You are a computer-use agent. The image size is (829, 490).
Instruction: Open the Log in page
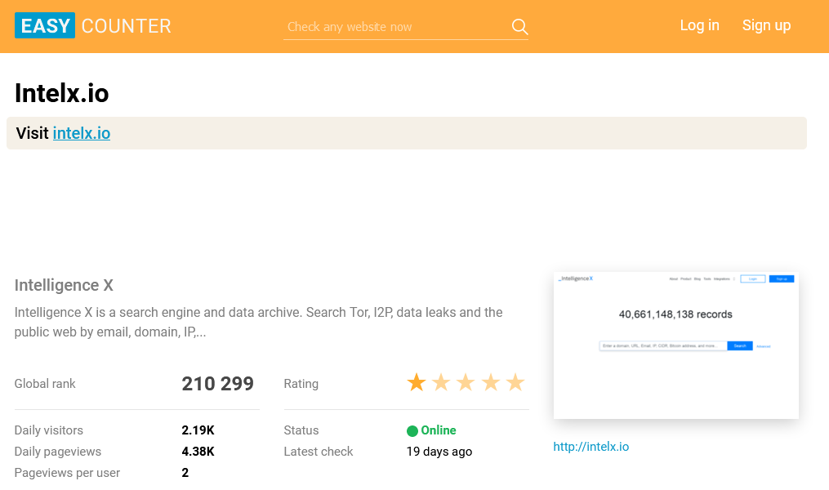tap(699, 25)
